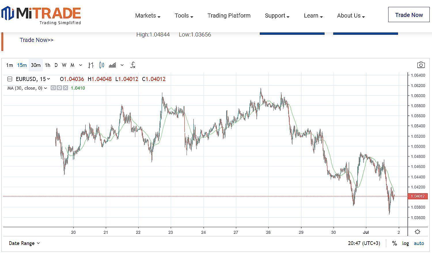Toggle the log scale mode
This screenshot has height=253, width=432.
point(406,243)
